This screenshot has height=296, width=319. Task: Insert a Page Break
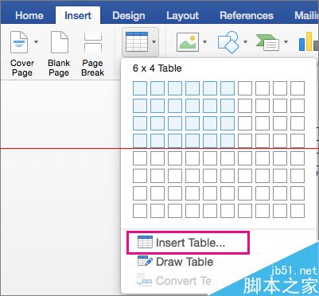point(92,53)
